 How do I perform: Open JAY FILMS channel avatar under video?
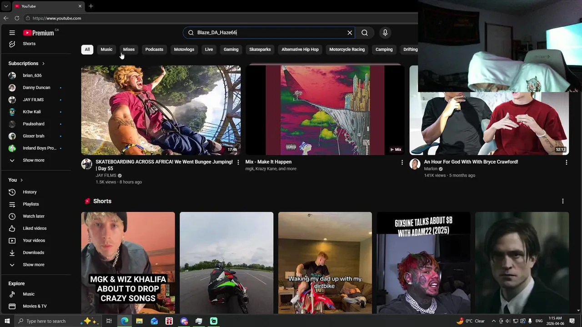click(87, 164)
